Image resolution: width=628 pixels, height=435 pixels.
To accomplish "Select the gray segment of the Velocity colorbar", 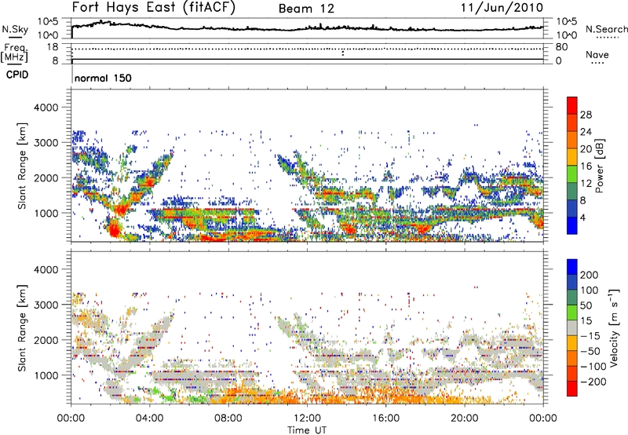I will point(572,327).
